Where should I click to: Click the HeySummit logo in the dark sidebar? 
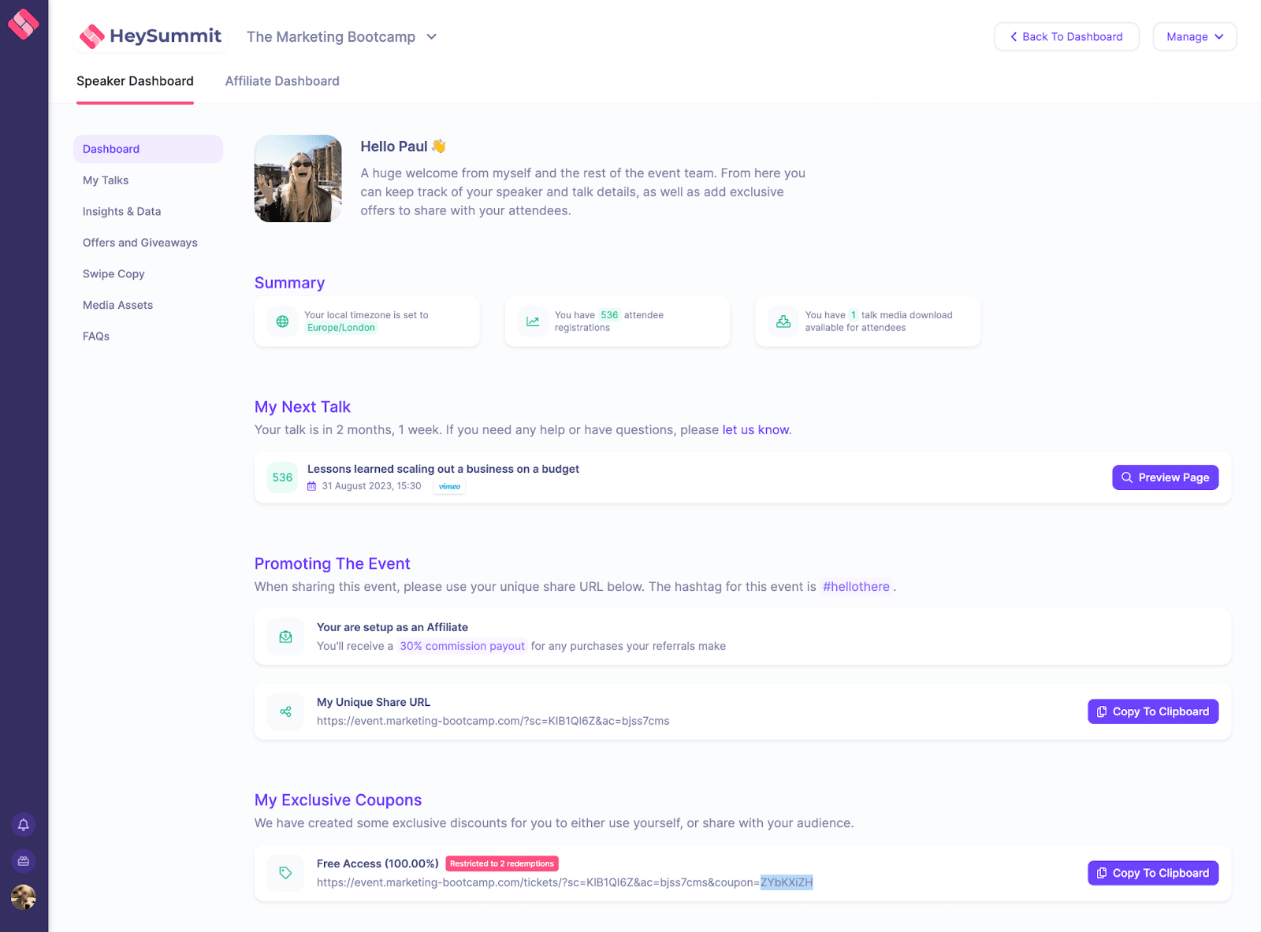pyautogui.click(x=23, y=24)
